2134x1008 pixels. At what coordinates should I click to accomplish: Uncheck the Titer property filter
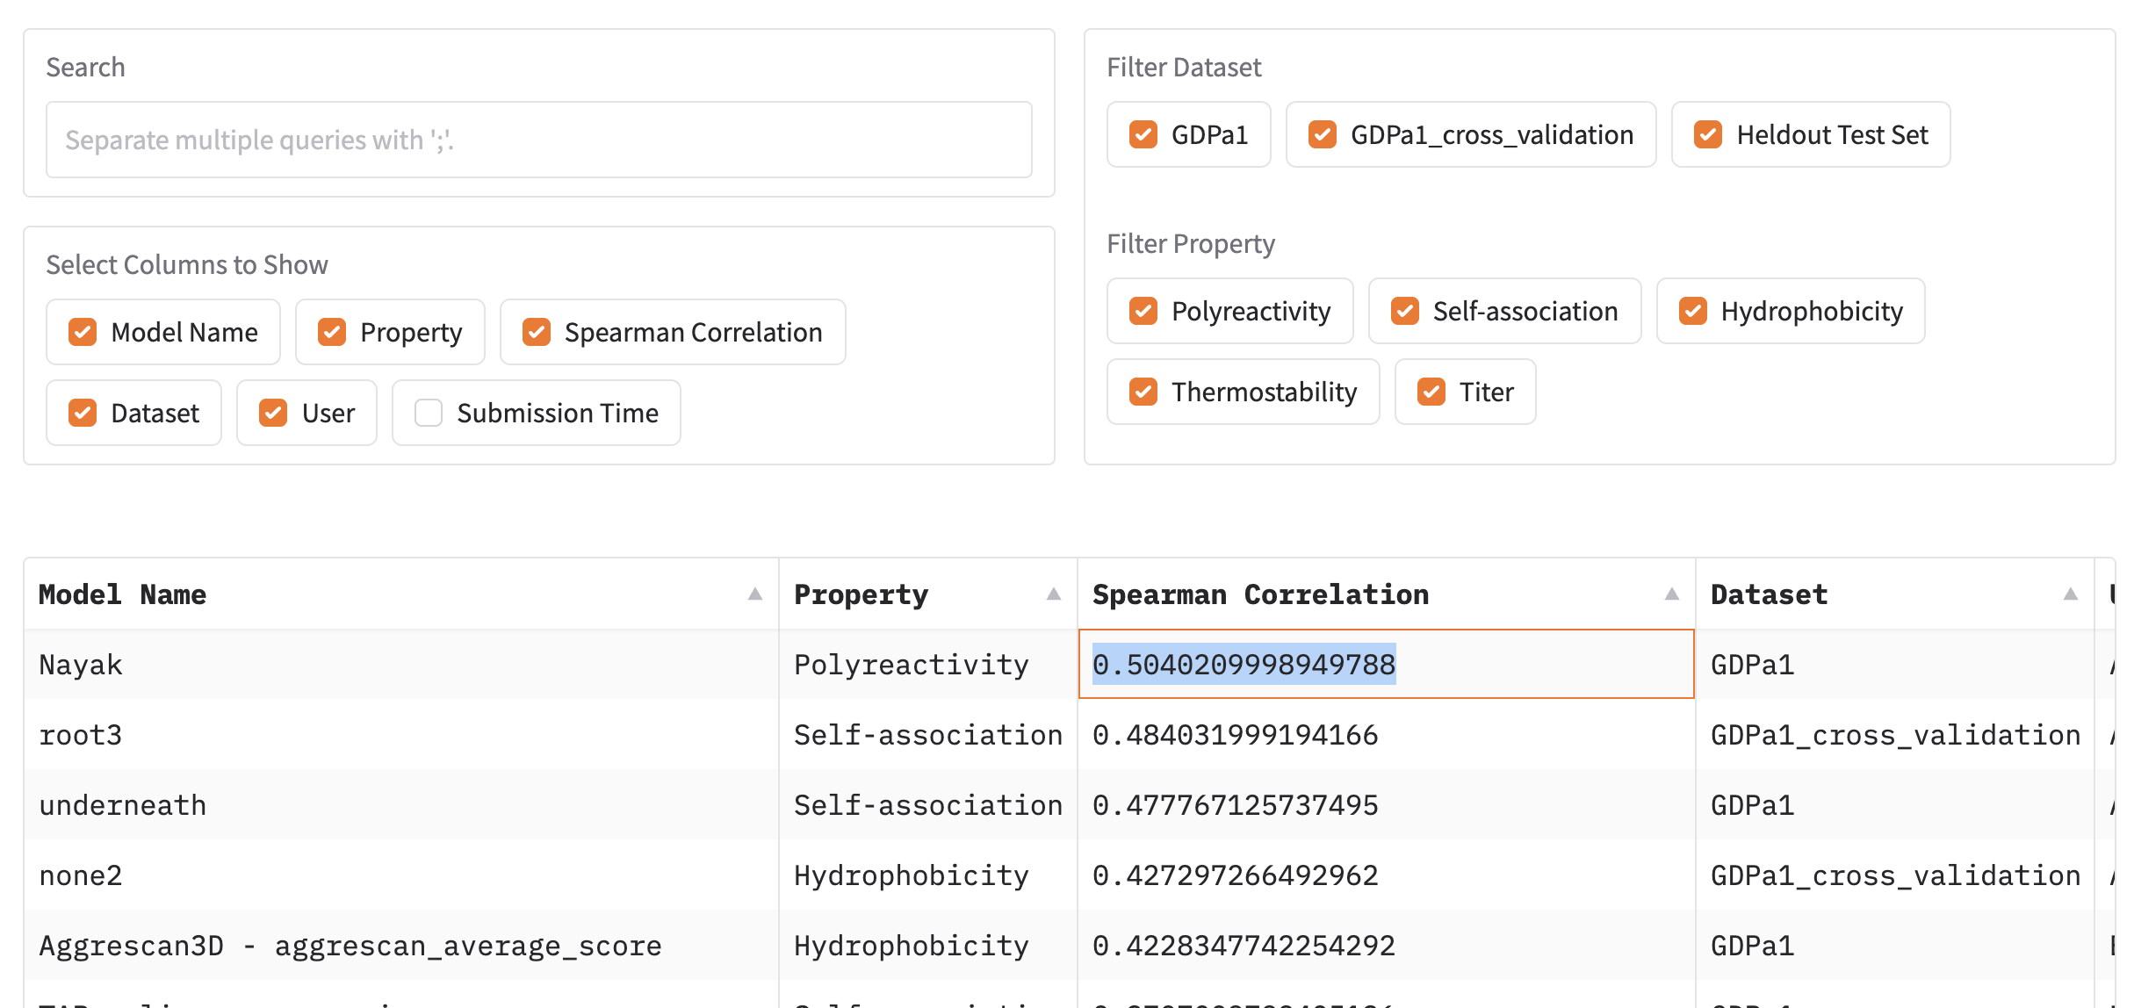(1431, 392)
